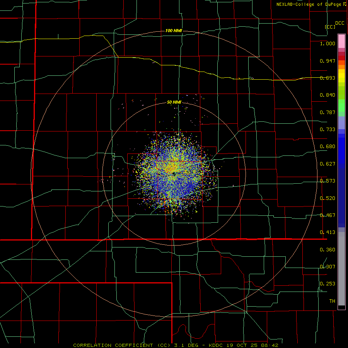Pick the gray segment of color scale

[x=341, y=269]
